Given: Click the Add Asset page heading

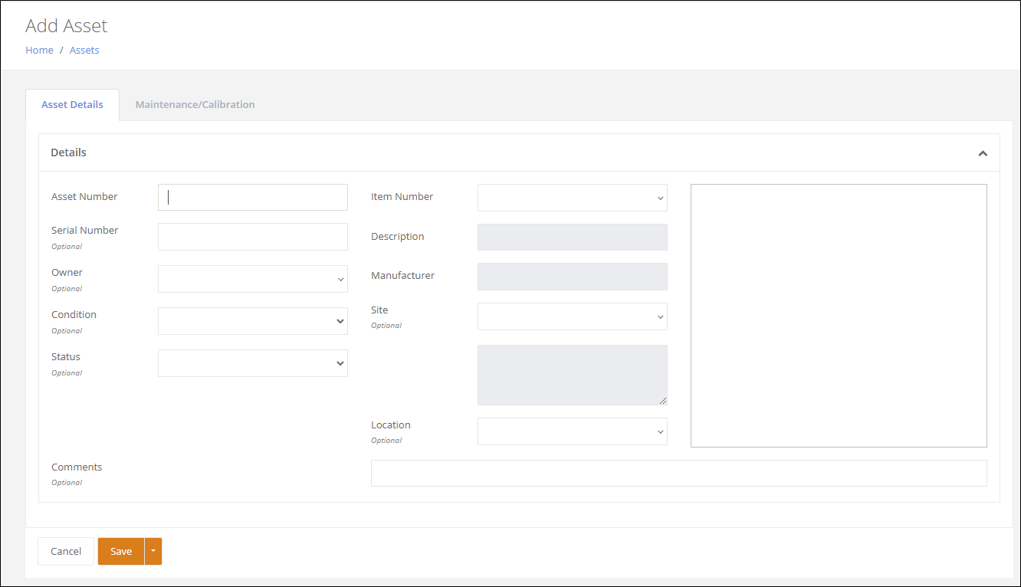Looking at the screenshot, I should [66, 26].
